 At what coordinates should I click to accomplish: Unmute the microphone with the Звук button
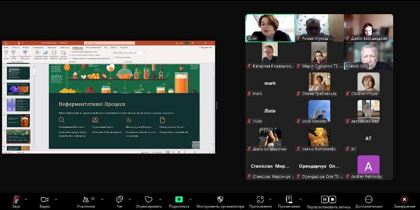pos(16,200)
